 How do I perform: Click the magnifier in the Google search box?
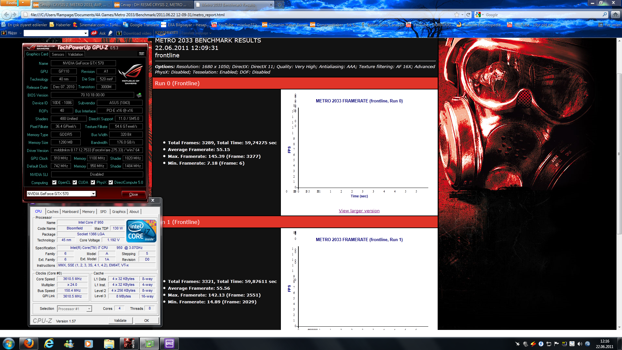605,15
